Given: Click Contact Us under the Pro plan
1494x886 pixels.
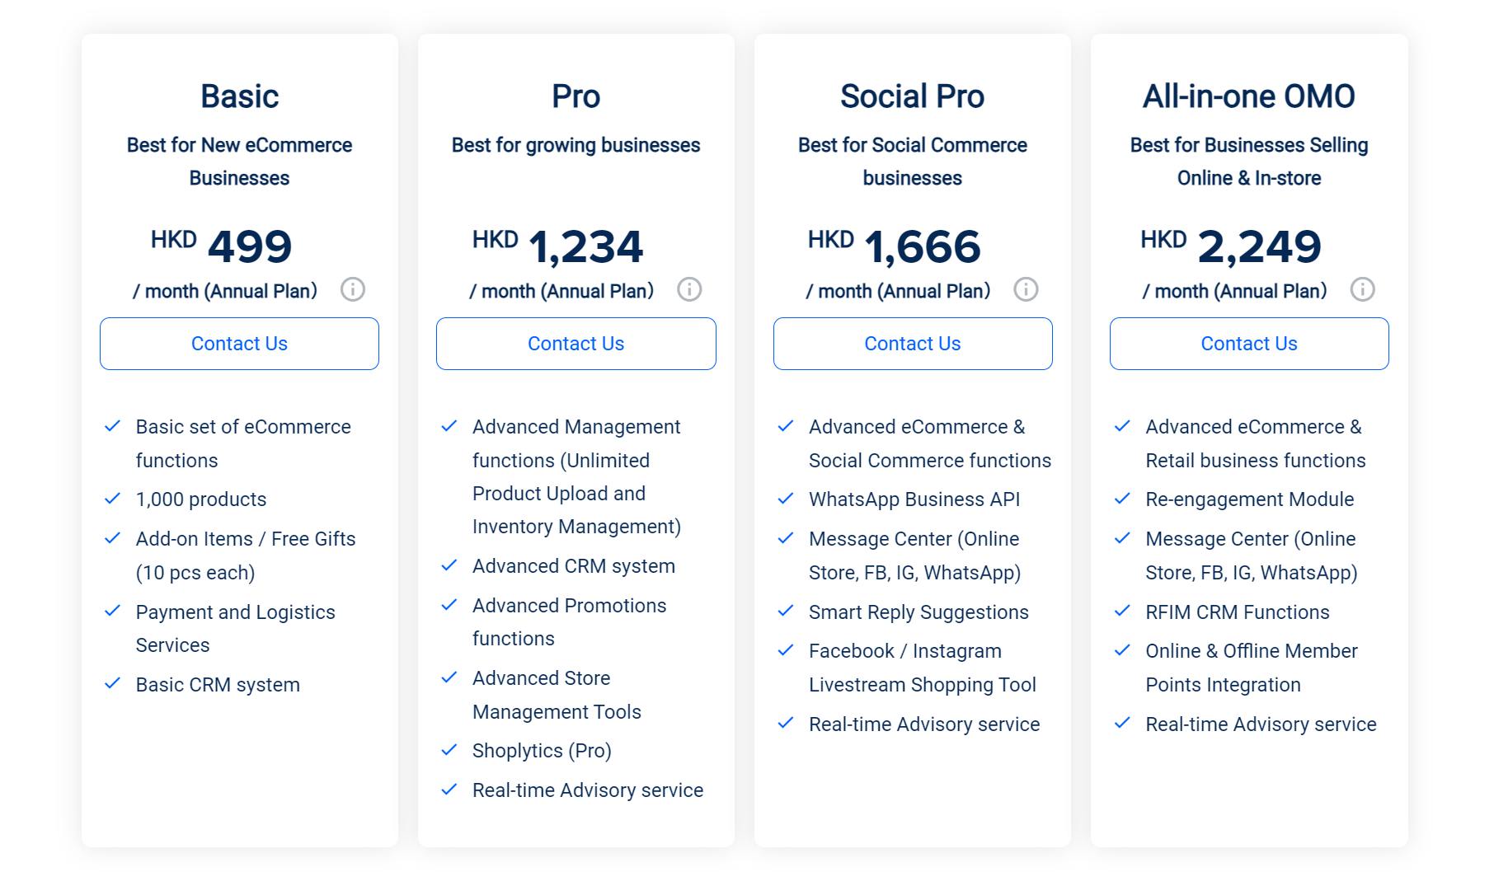Looking at the screenshot, I should (x=576, y=344).
